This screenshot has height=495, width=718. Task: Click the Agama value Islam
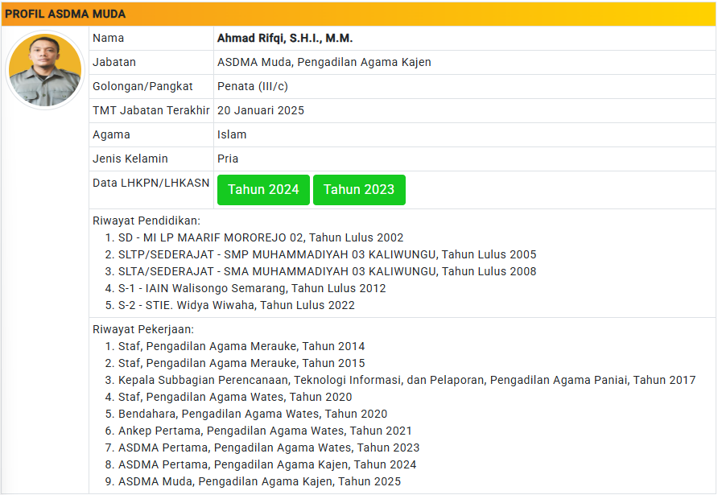tap(232, 134)
